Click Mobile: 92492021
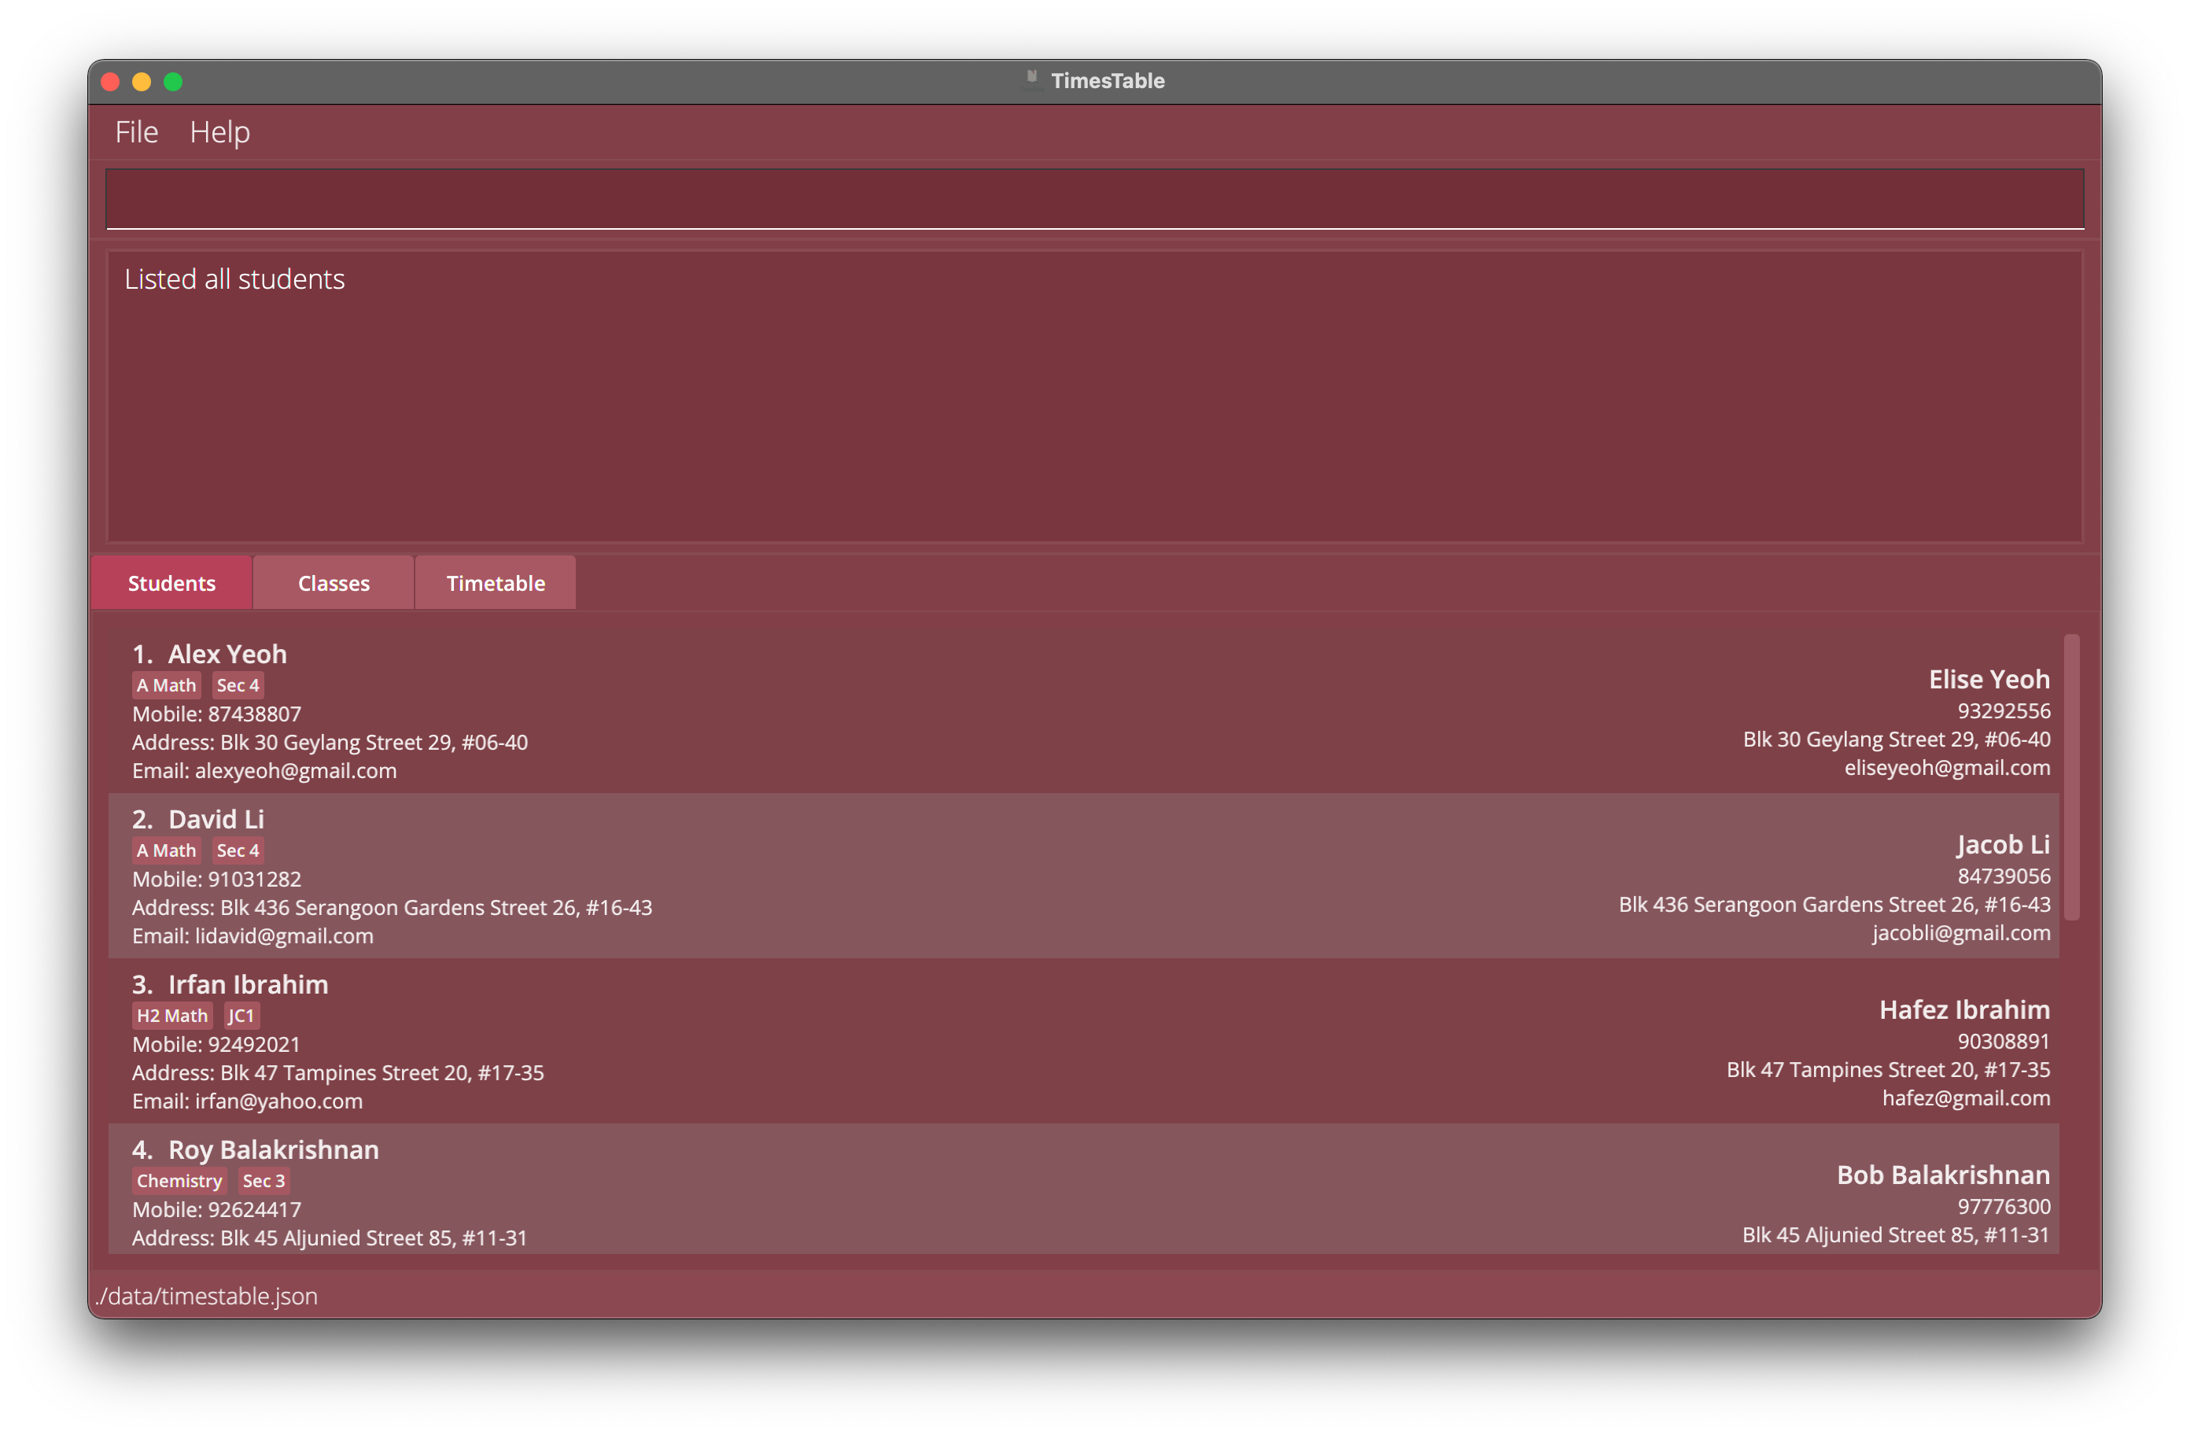Screen dimensions: 2190x1435 tap(216, 1045)
